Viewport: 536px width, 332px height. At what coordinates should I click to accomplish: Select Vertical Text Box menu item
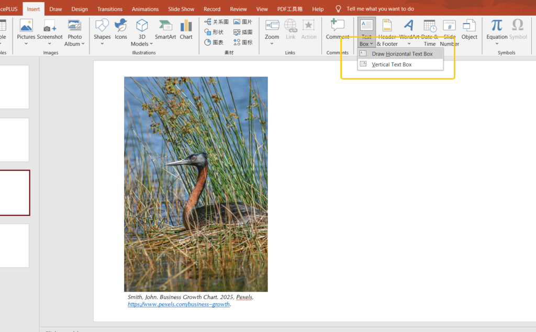[x=392, y=64]
